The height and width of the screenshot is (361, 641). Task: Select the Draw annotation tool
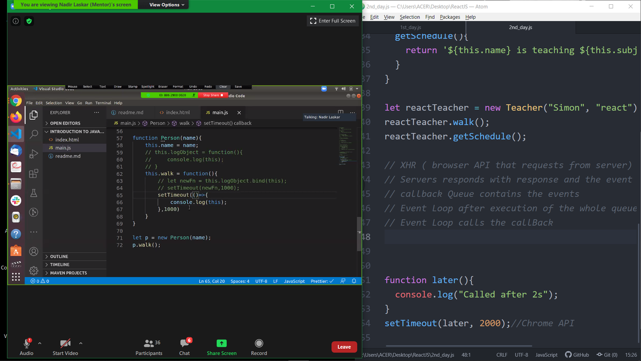(118, 86)
